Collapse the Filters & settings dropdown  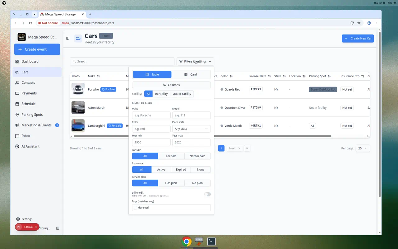195,61
